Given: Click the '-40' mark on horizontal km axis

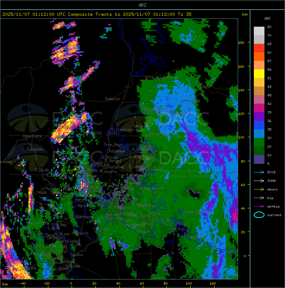Looking at the screenshot, I should [23, 284].
